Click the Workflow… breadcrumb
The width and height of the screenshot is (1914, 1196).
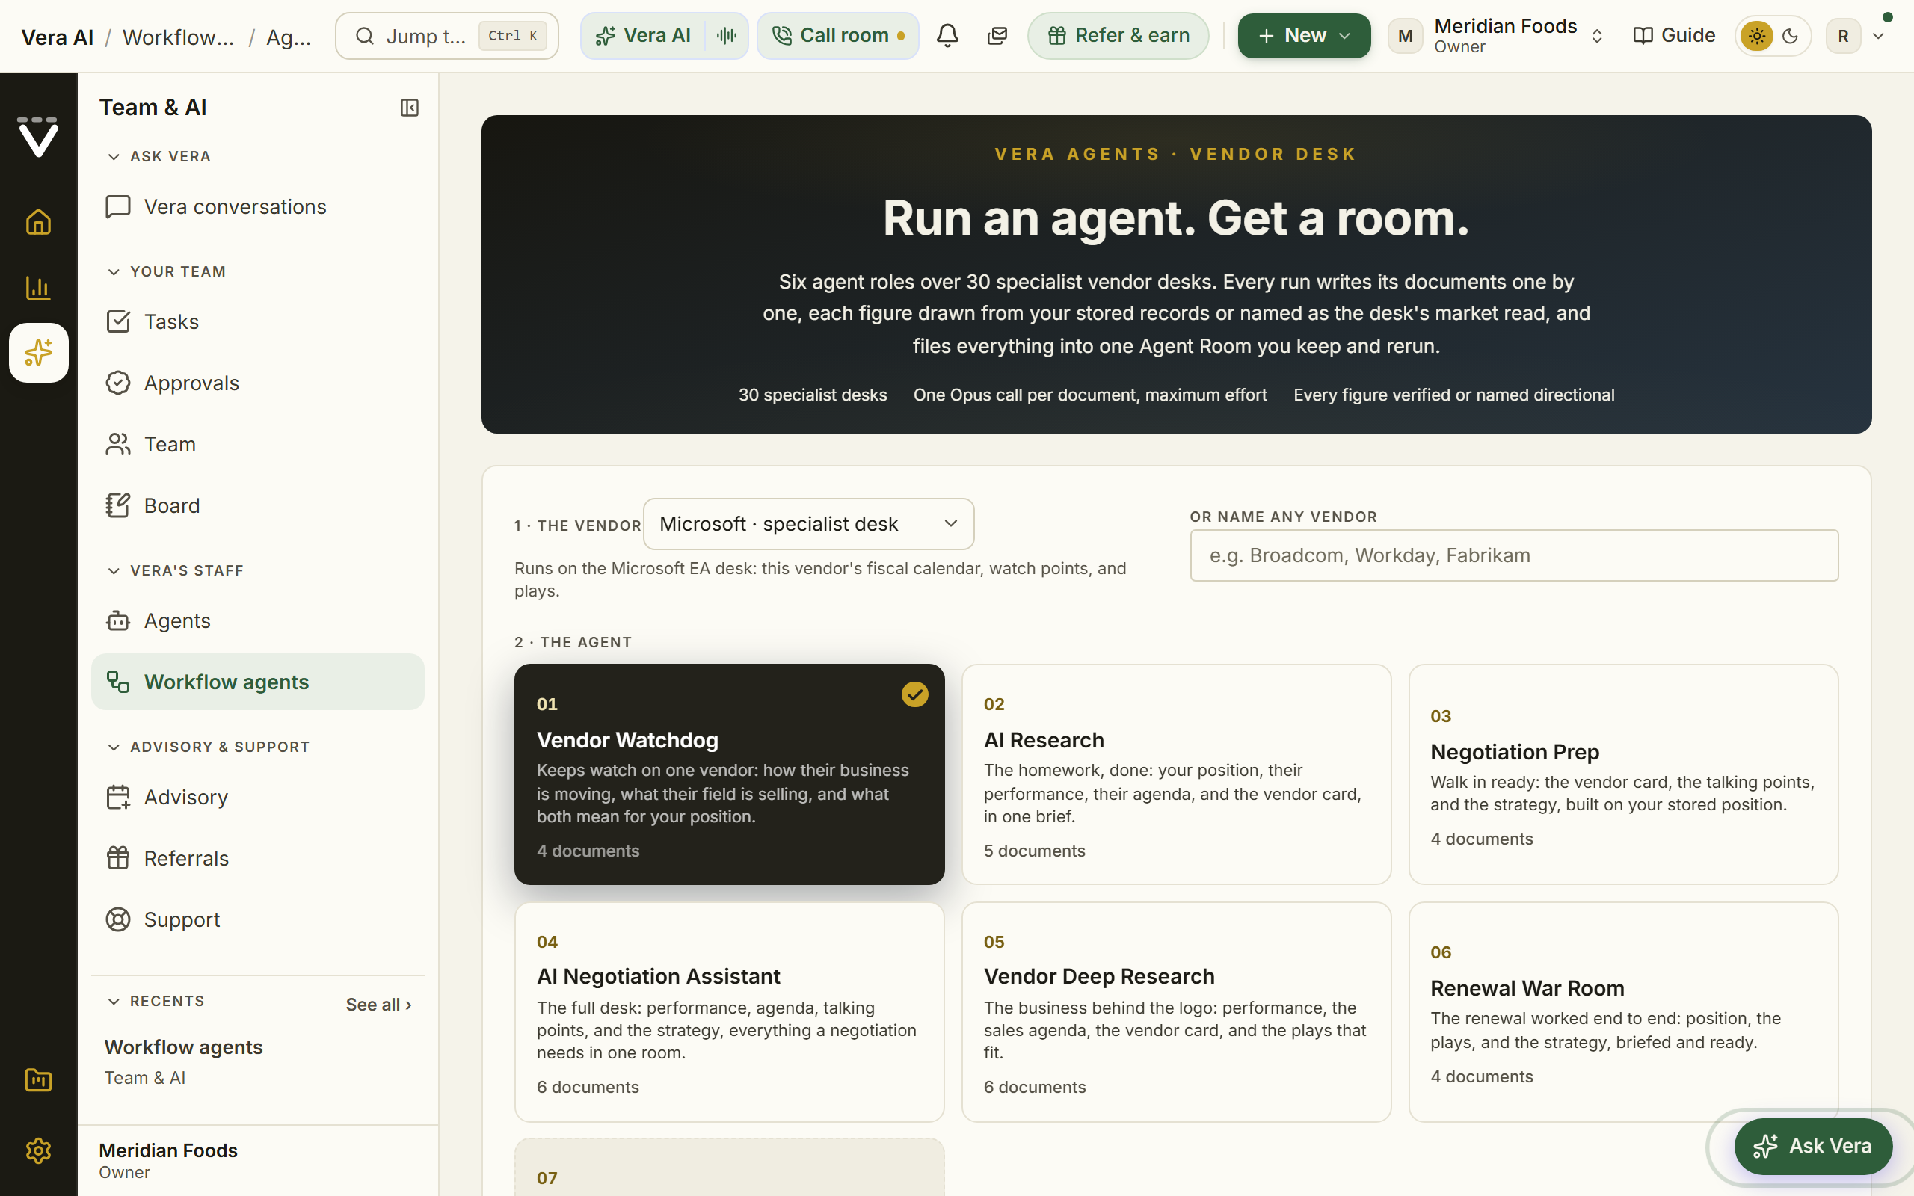pos(178,37)
